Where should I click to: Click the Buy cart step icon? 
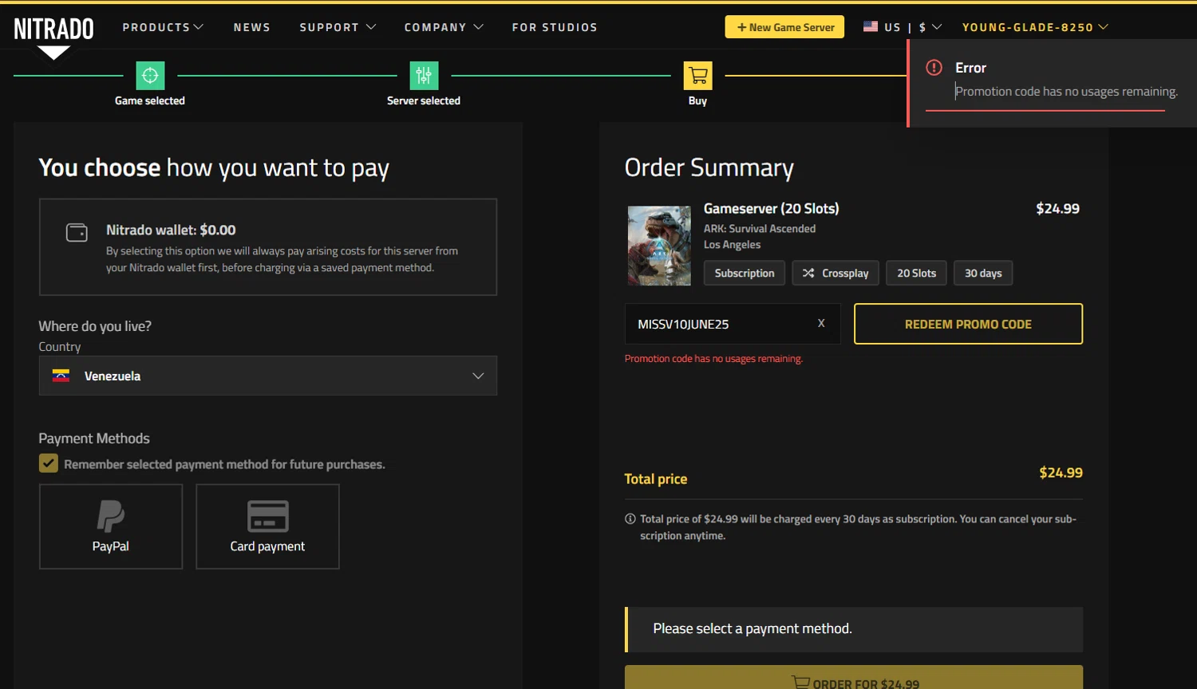(697, 76)
